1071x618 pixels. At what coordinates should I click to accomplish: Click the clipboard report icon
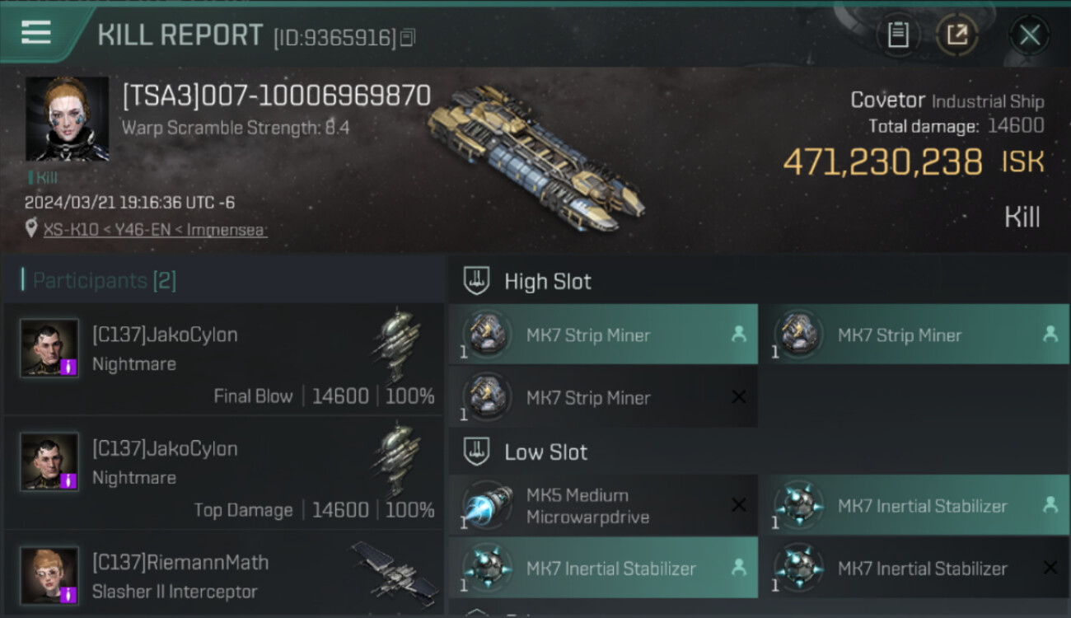[x=898, y=35]
